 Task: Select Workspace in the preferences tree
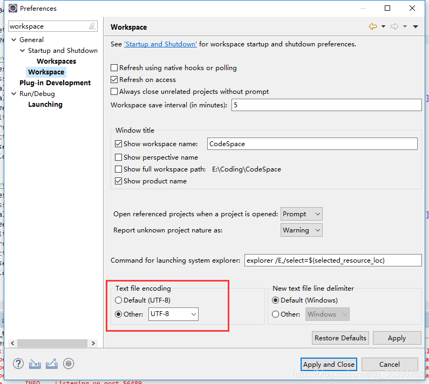pos(46,72)
